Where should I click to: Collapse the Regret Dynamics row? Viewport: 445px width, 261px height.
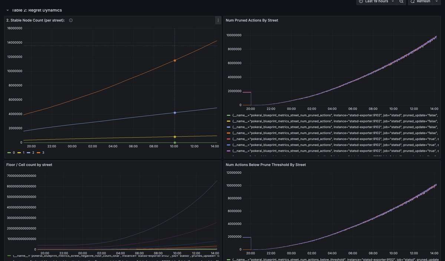pyautogui.click(x=7, y=10)
